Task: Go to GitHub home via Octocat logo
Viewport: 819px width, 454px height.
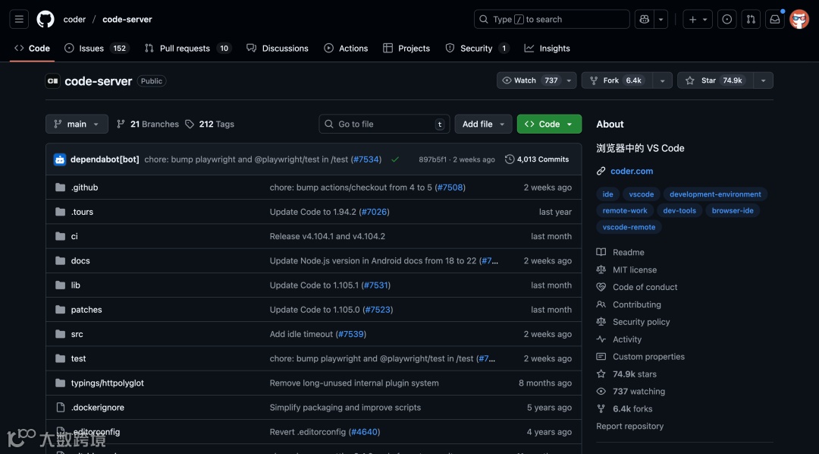Action: pos(45,19)
